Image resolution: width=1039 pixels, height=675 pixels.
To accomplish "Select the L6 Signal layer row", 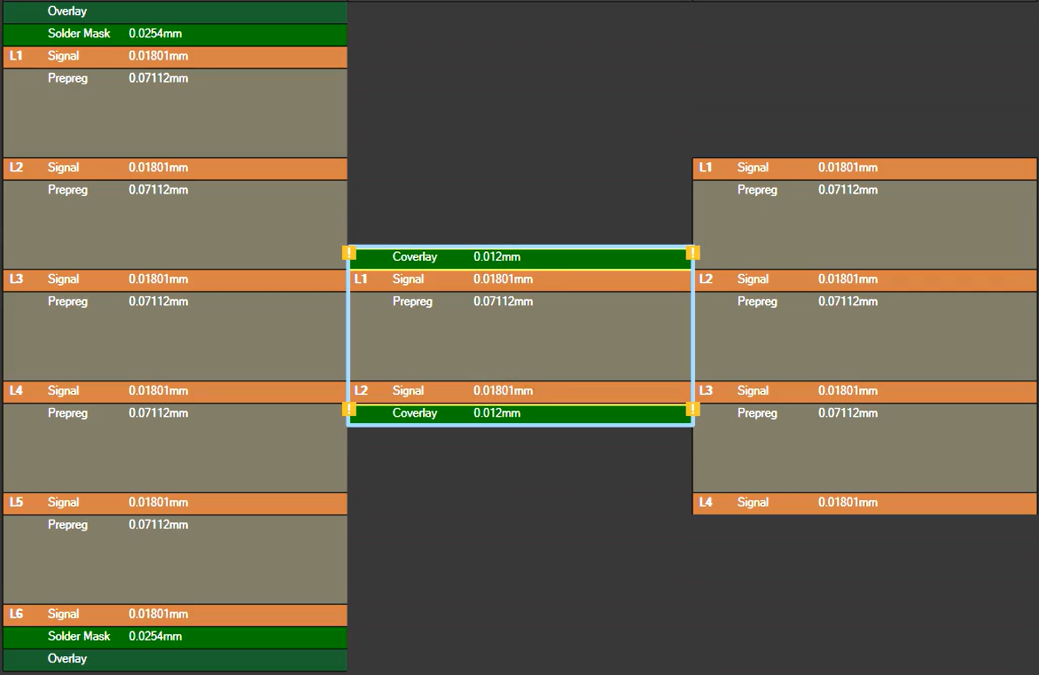I will tap(175, 615).
